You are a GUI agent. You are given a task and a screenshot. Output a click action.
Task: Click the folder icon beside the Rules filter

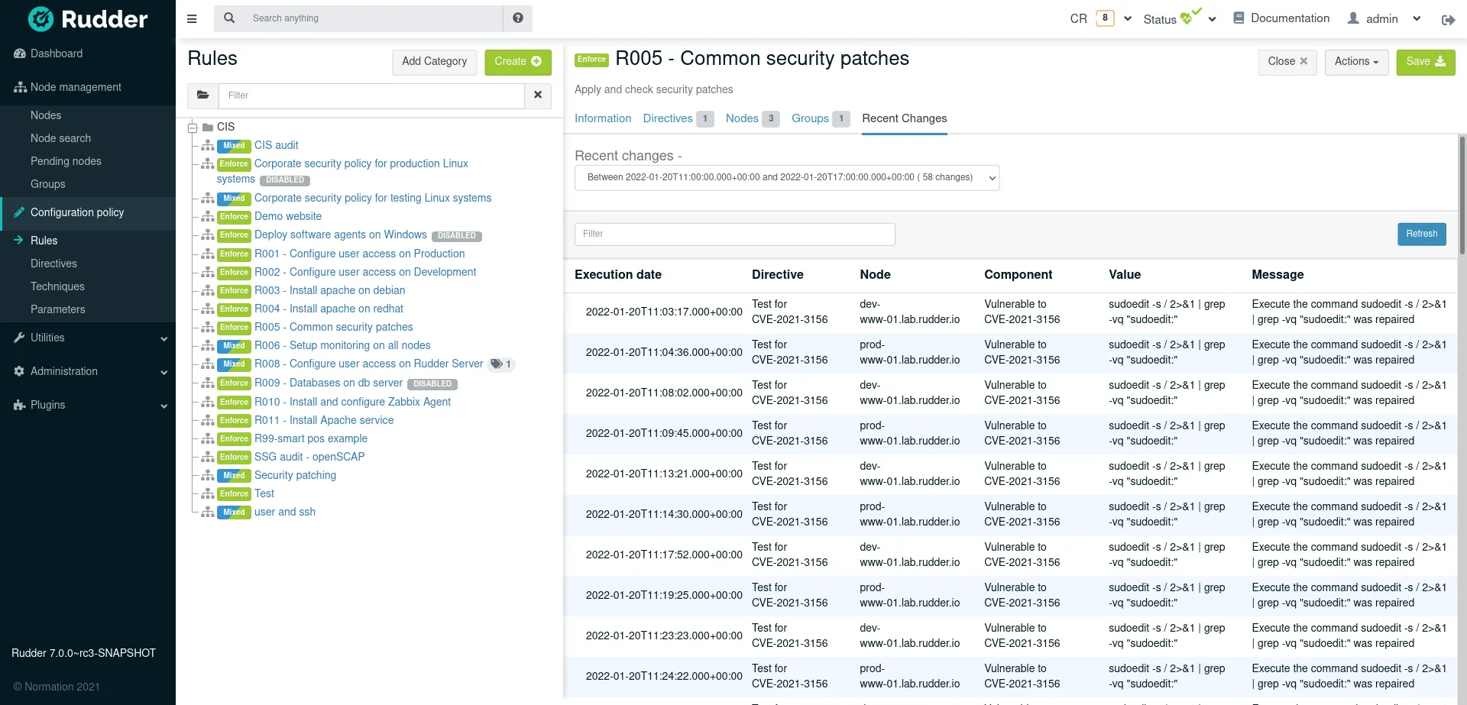[x=202, y=95]
